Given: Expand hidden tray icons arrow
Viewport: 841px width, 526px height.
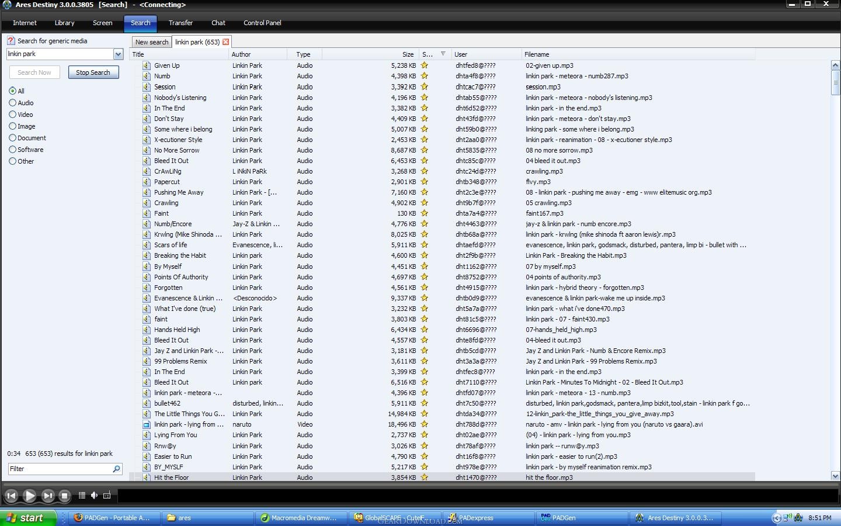Looking at the screenshot, I should coord(776,518).
